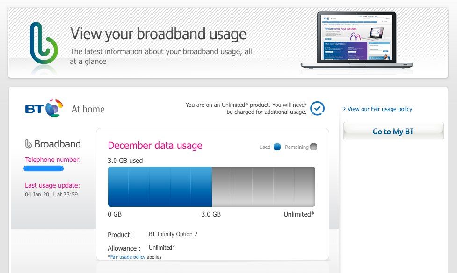Click the View your broadband usage title
Image resolution: width=457 pixels, height=273 pixels.
pyautogui.click(x=158, y=34)
